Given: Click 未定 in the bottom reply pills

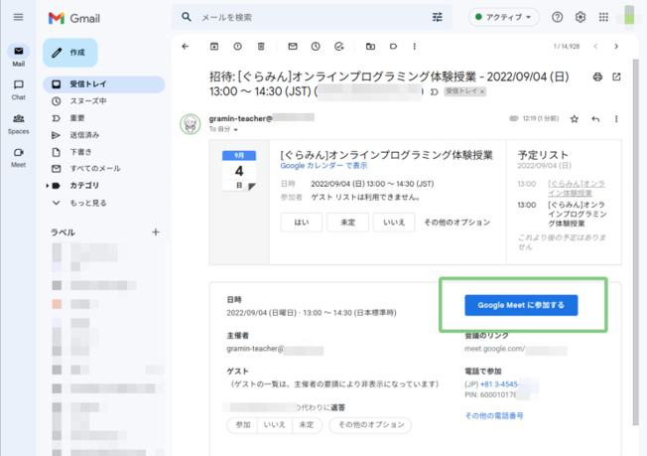Looking at the screenshot, I should 307,425.
